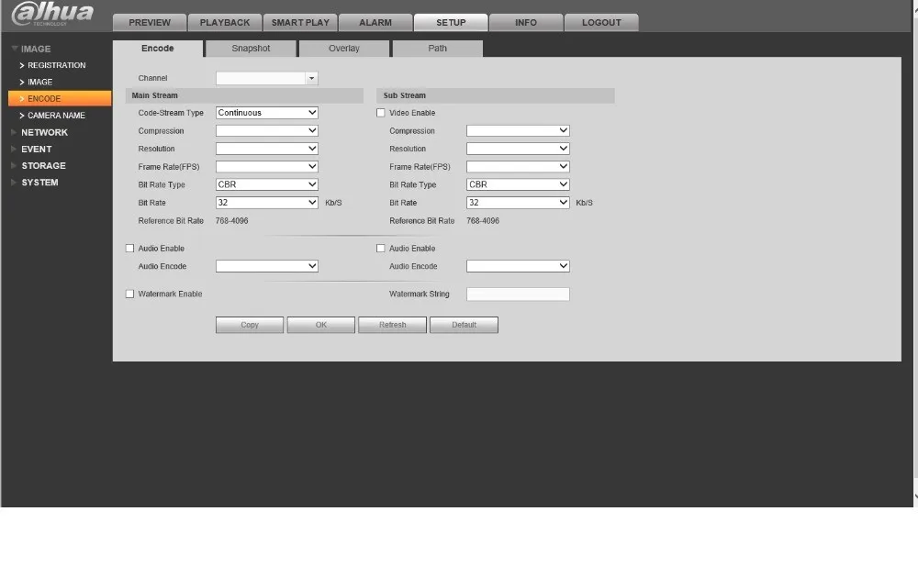Click the Watermark String input field
The image size is (918, 578).
click(x=518, y=295)
